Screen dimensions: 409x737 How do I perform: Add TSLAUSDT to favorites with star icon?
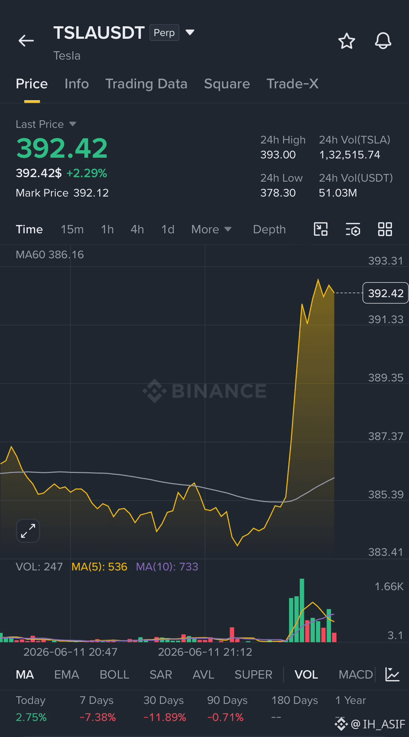[x=347, y=41]
